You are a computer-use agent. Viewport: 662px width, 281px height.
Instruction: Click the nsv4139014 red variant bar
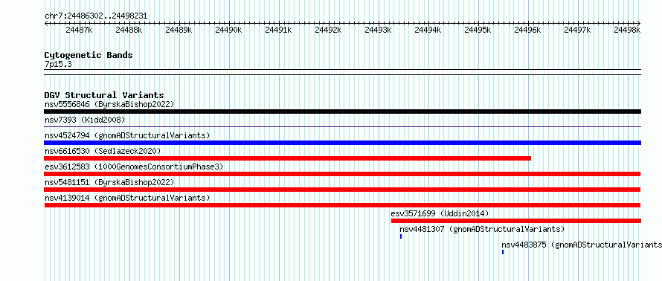(x=342, y=205)
